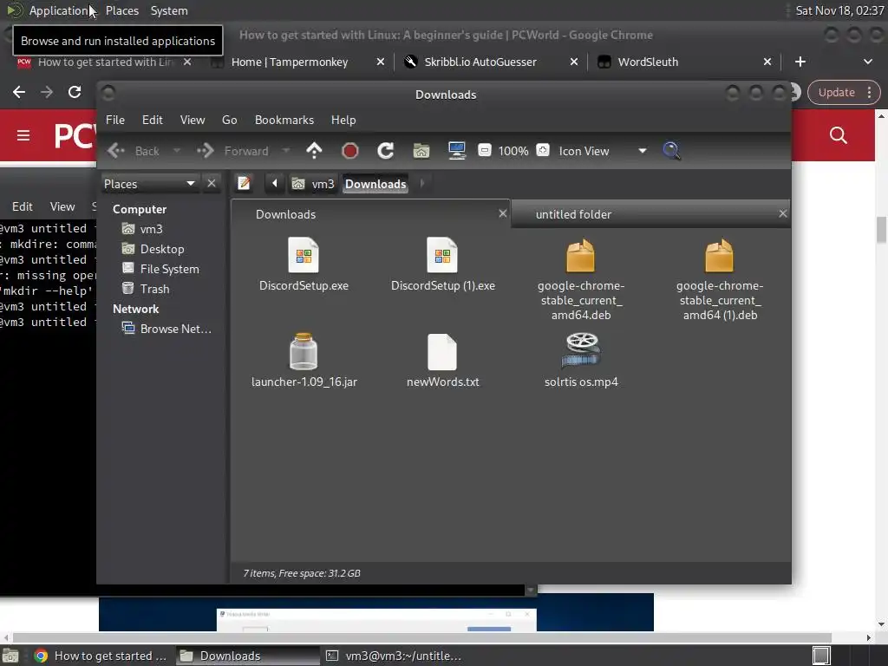
Task: Open PCWorld site search icon
Action: click(839, 134)
